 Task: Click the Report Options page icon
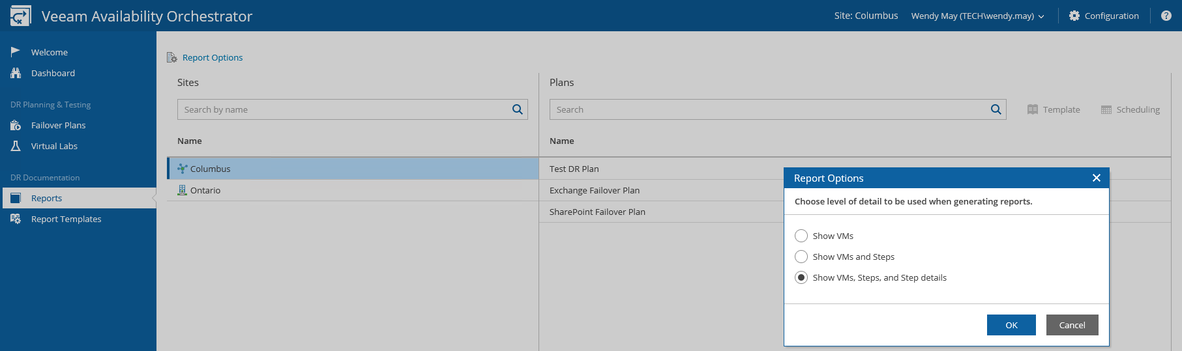coord(172,57)
